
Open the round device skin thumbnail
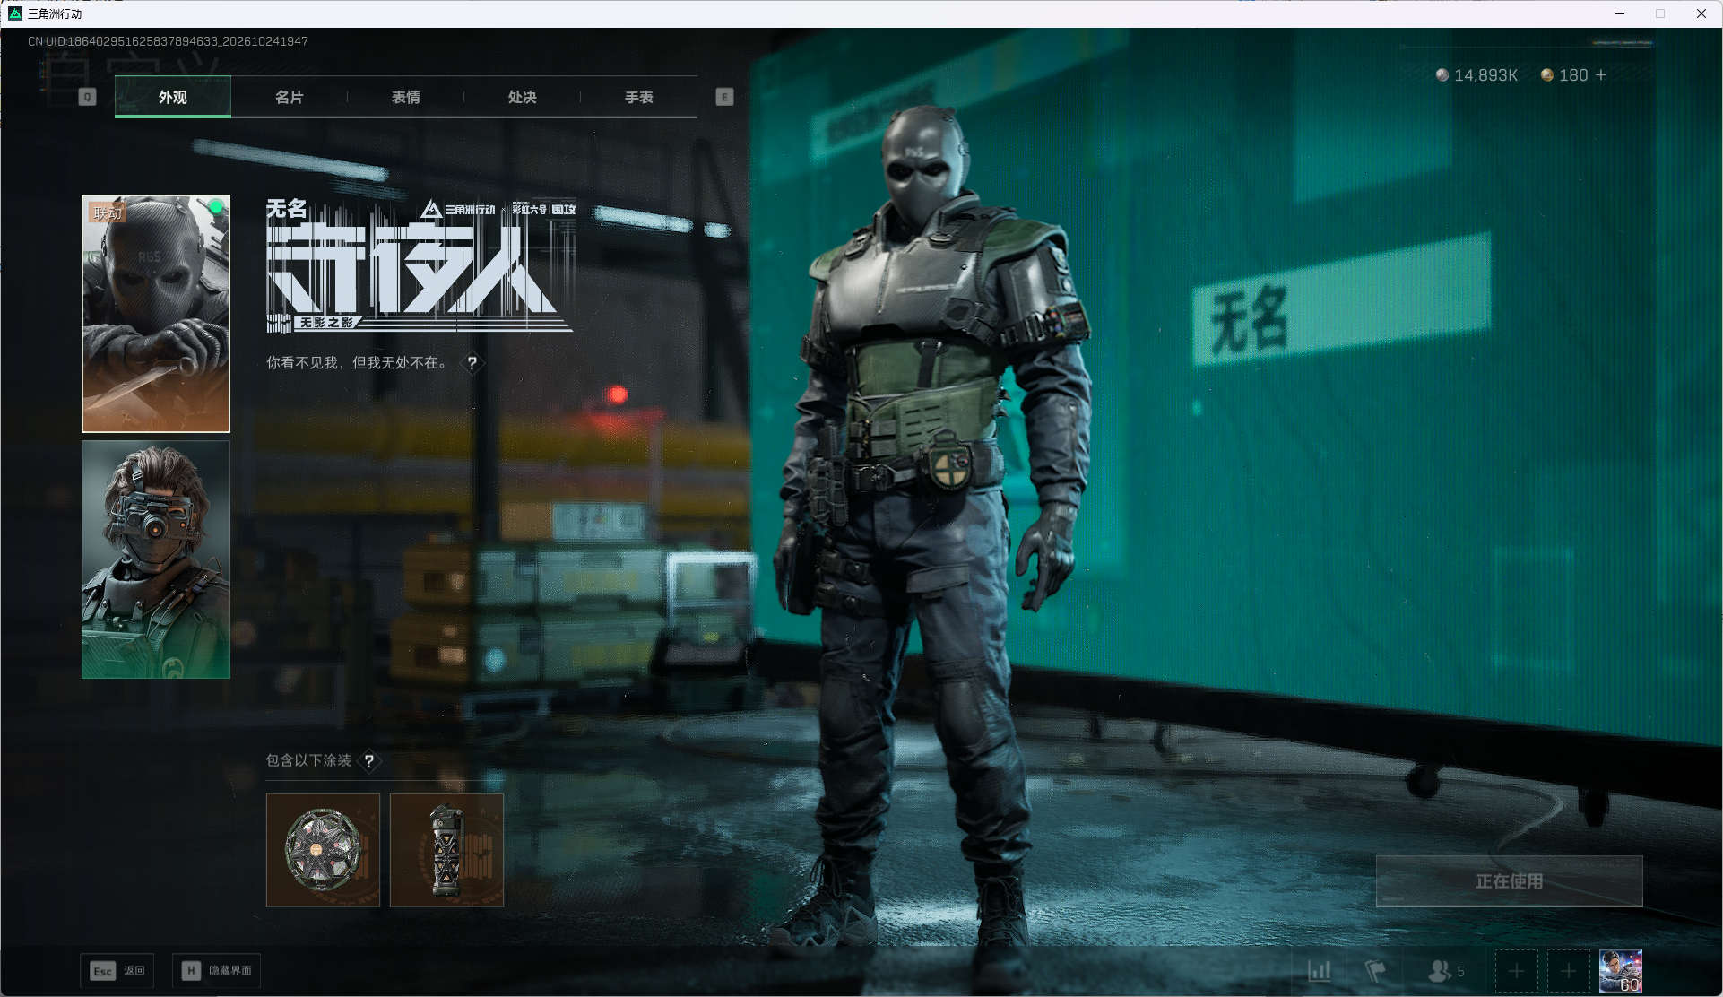(x=323, y=850)
